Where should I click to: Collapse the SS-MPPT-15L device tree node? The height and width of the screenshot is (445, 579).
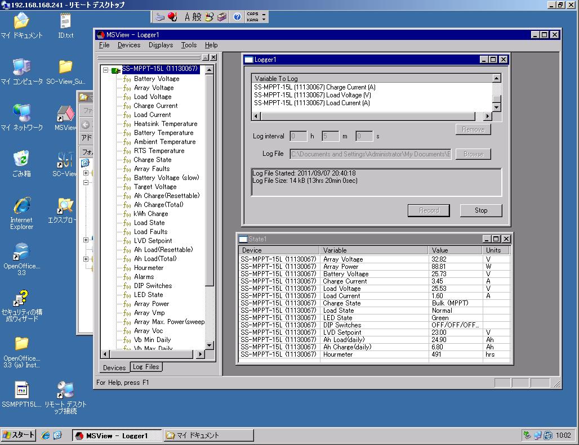[105, 70]
